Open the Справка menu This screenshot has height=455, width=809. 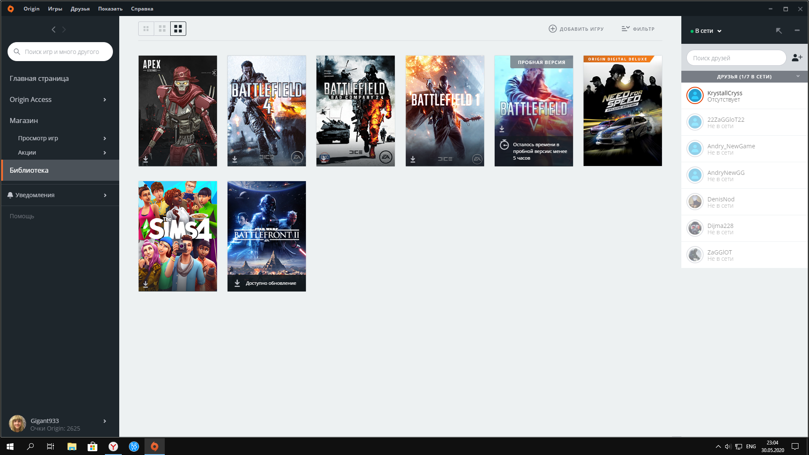pos(142,8)
